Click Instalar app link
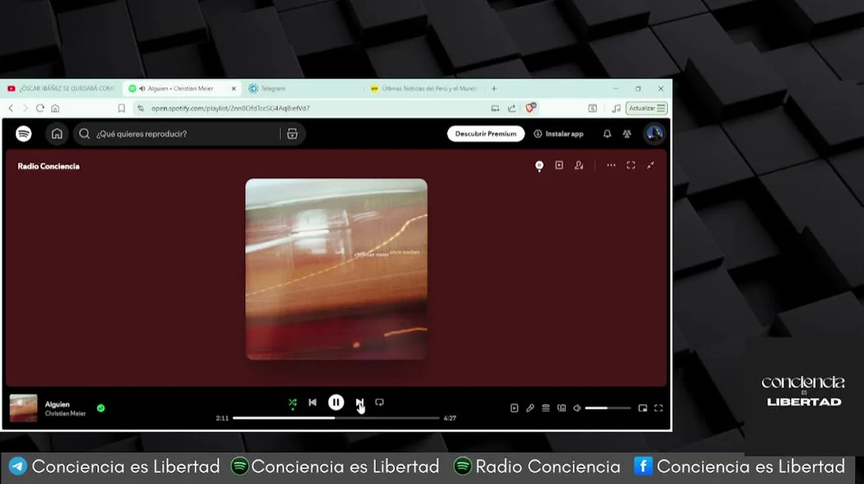 (559, 134)
